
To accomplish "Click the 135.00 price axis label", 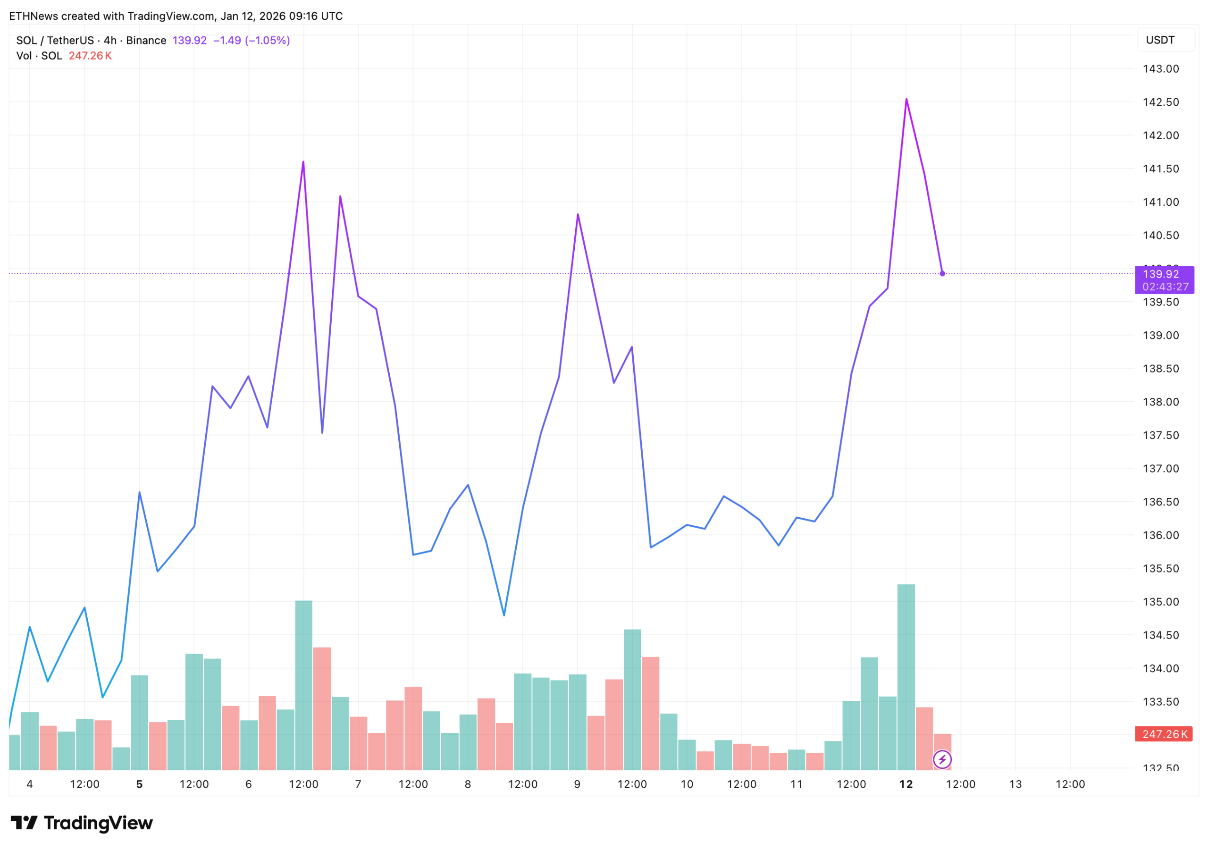I will (1160, 602).
